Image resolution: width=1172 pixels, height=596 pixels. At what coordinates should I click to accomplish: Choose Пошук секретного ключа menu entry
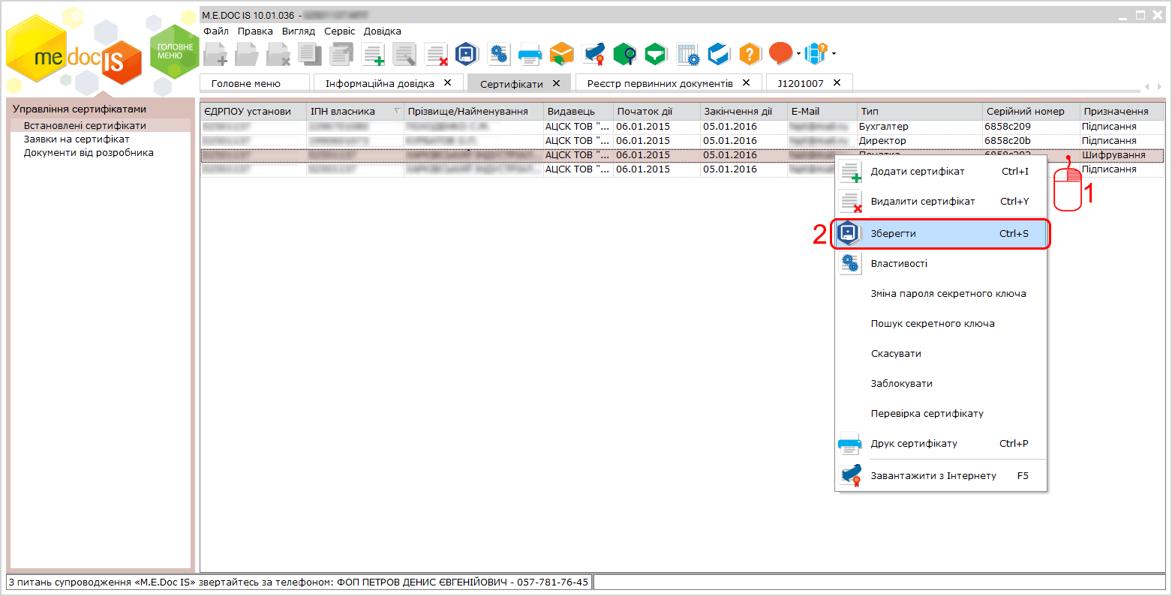pyautogui.click(x=941, y=324)
